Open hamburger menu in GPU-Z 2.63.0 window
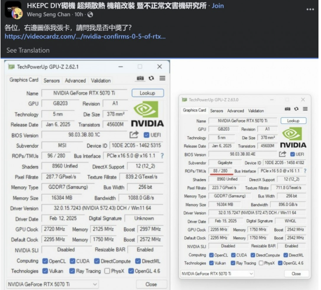This screenshot has height=290, width=321. click(305, 109)
